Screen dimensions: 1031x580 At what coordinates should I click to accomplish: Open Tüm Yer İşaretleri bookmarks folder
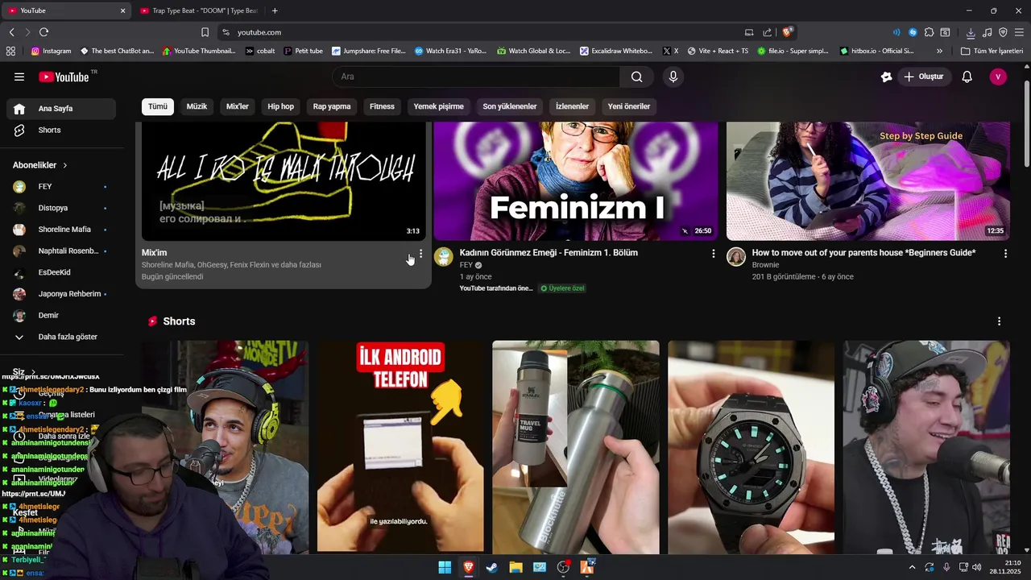point(992,51)
